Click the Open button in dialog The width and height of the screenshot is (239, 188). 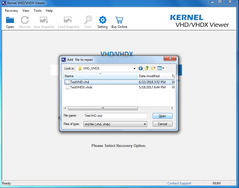163,116
